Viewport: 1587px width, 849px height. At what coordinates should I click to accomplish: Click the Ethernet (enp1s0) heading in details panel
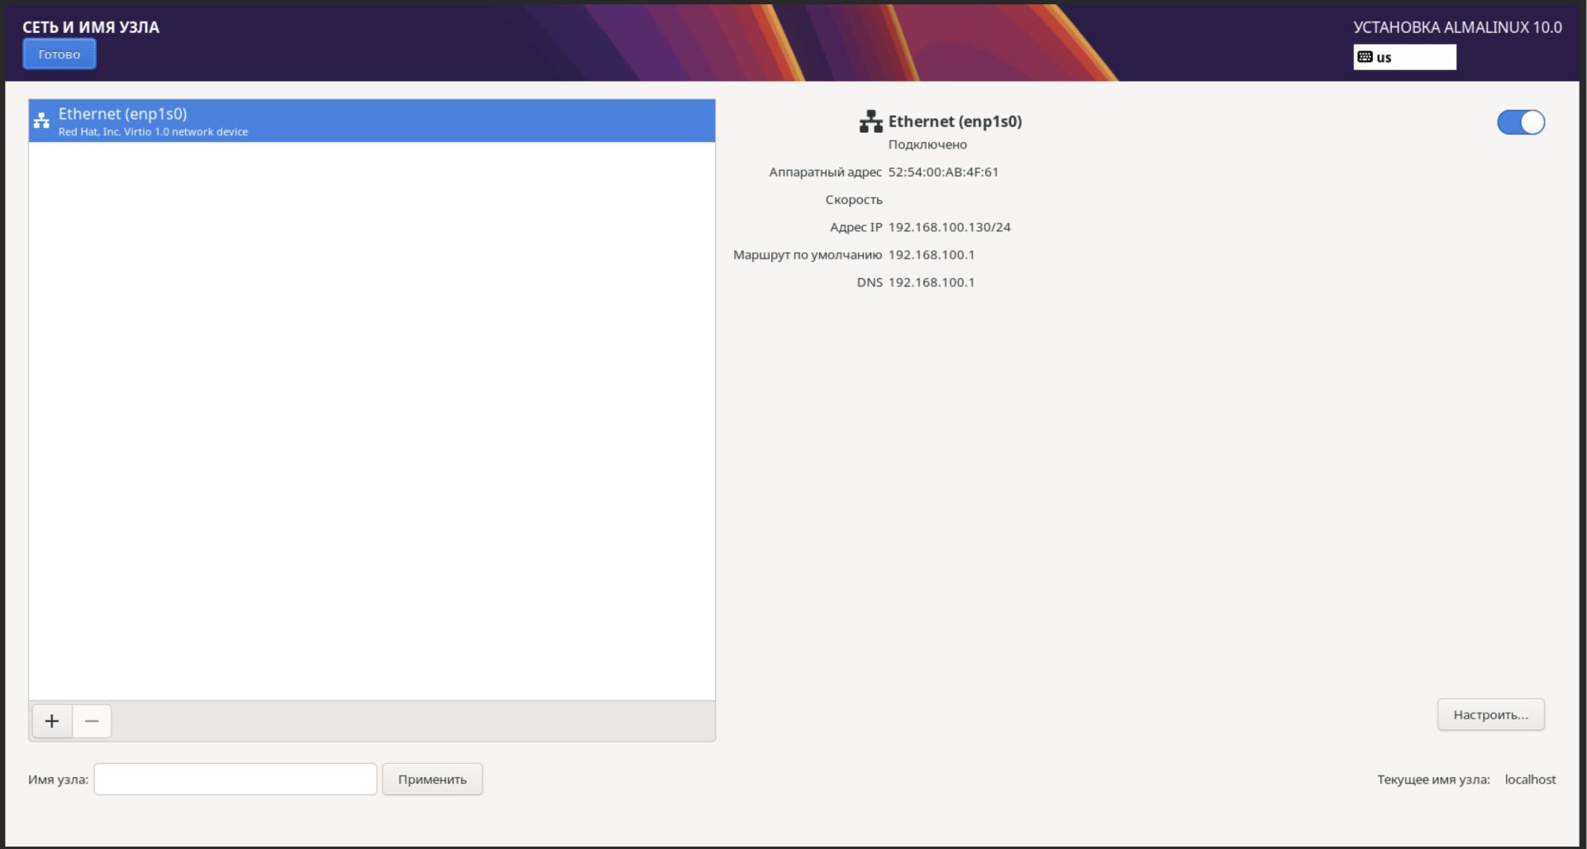[x=955, y=121]
